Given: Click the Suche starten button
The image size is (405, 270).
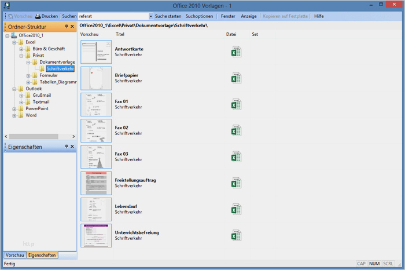Looking at the screenshot, I should click(x=168, y=16).
